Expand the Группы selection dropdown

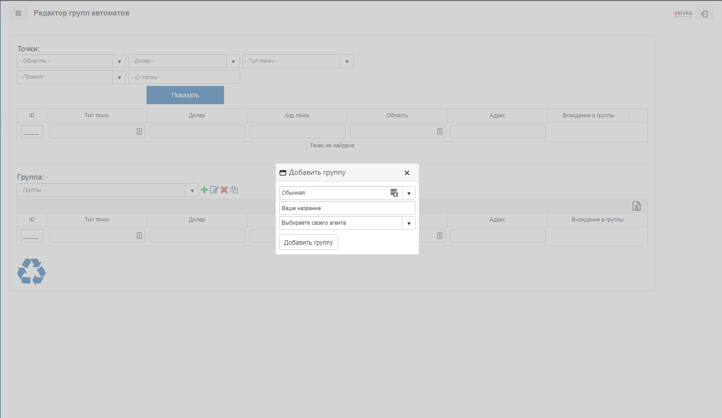click(x=192, y=190)
